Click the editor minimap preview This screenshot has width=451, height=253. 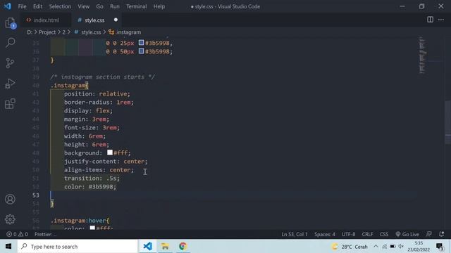423,55
